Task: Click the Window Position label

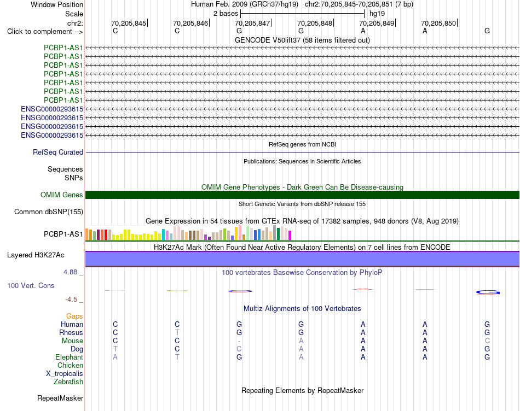Action: pos(57,4)
